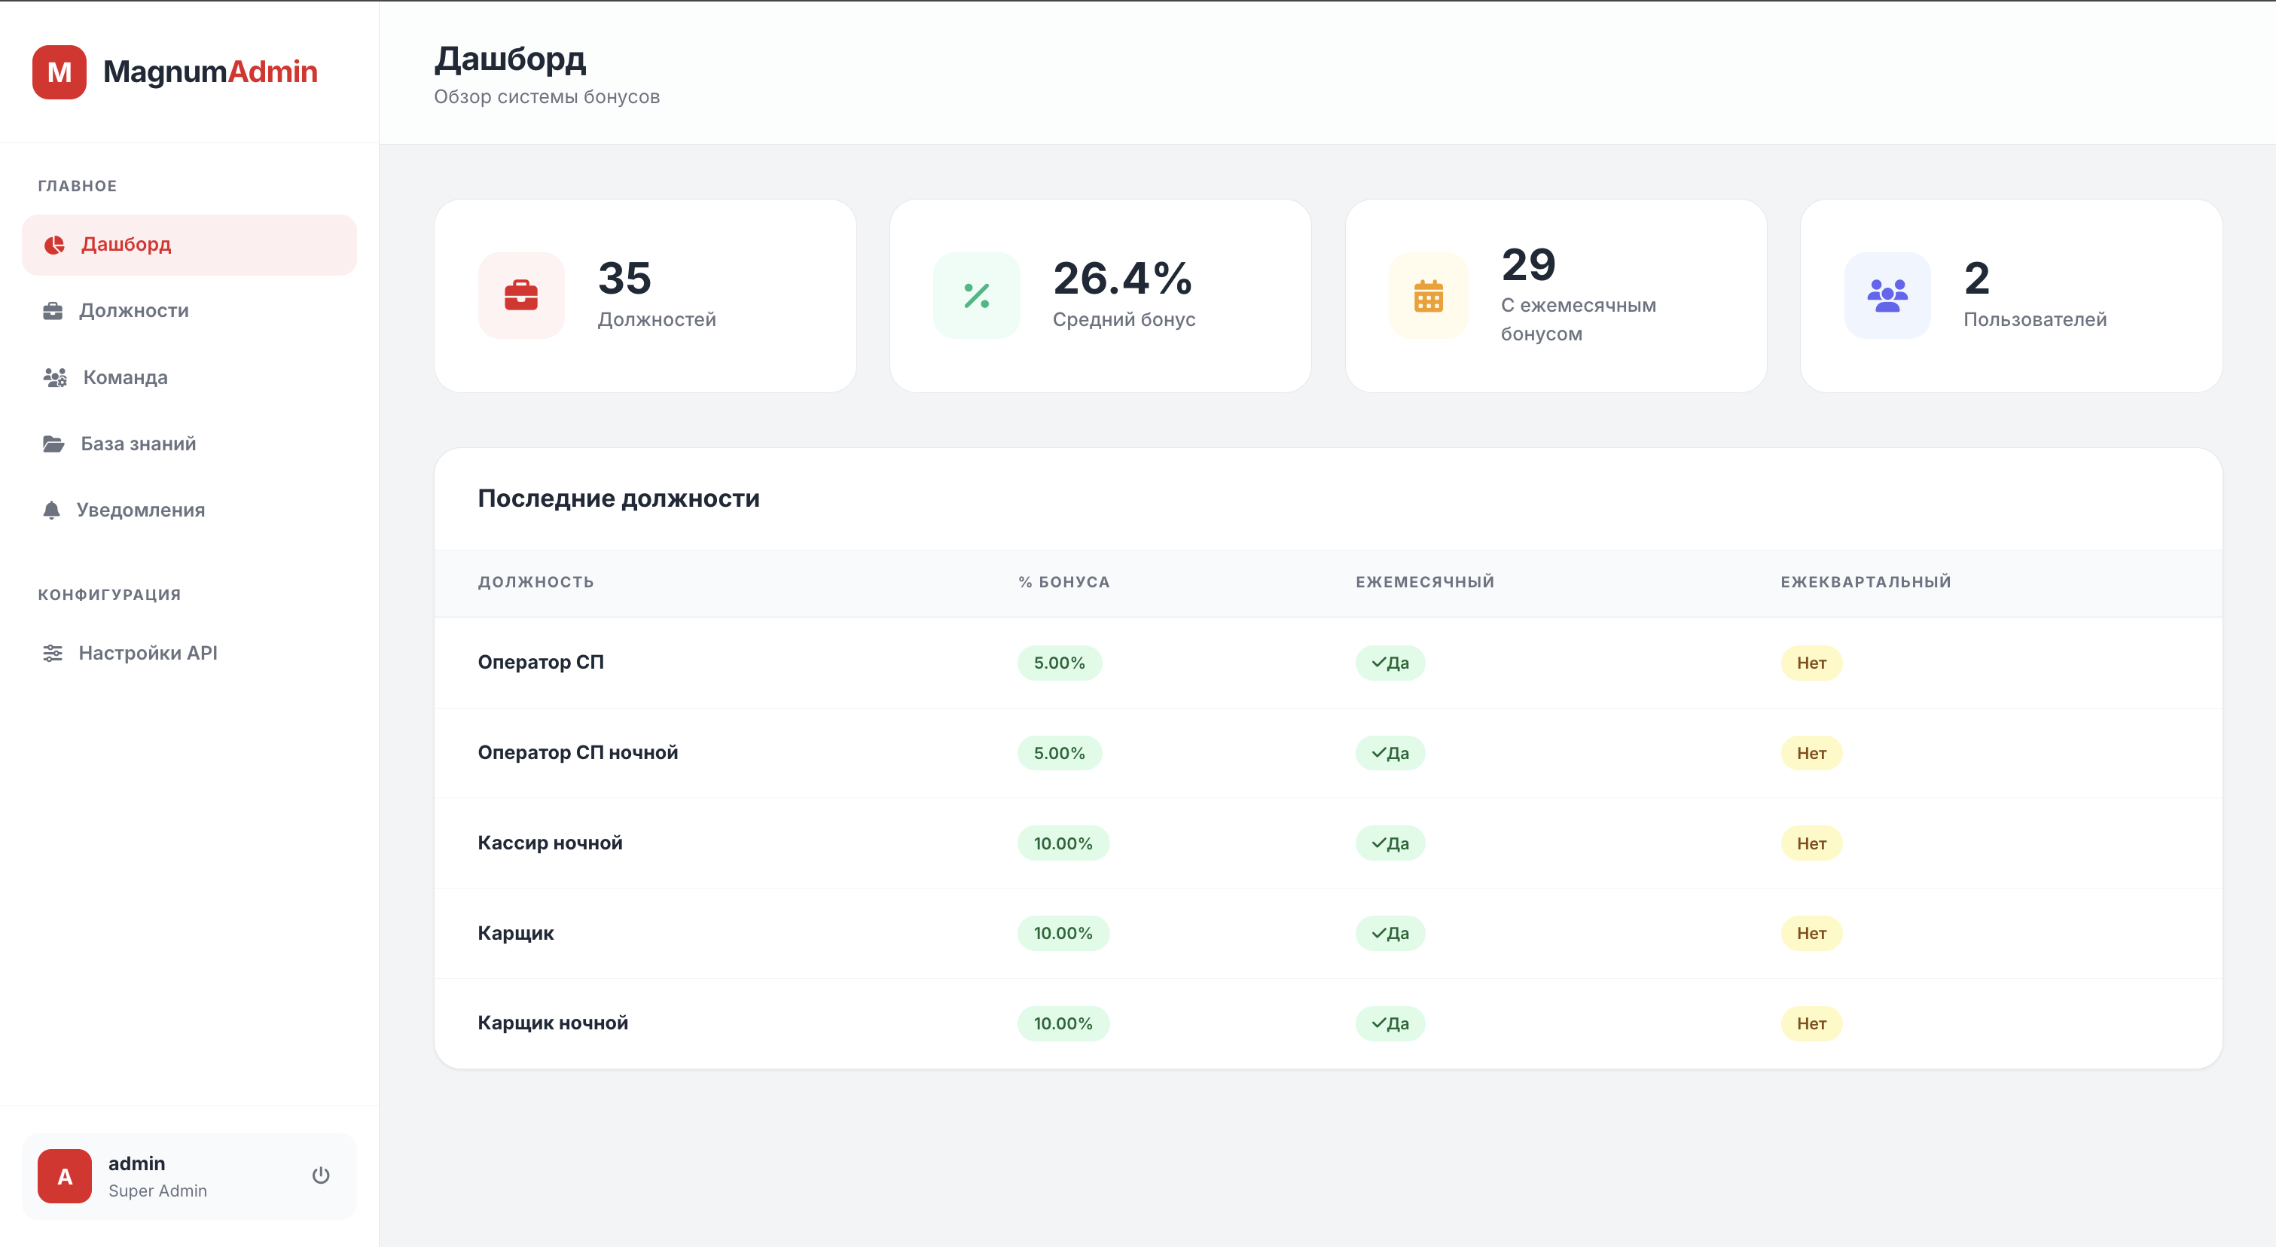This screenshot has width=2276, height=1247.
Task: Click the 29 monthly bonus count
Action: 1529,264
